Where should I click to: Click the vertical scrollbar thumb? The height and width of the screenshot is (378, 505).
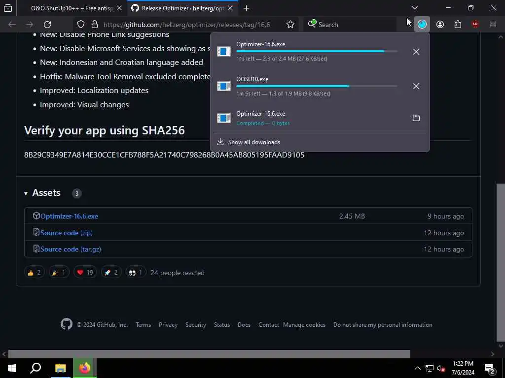tap(501, 262)
